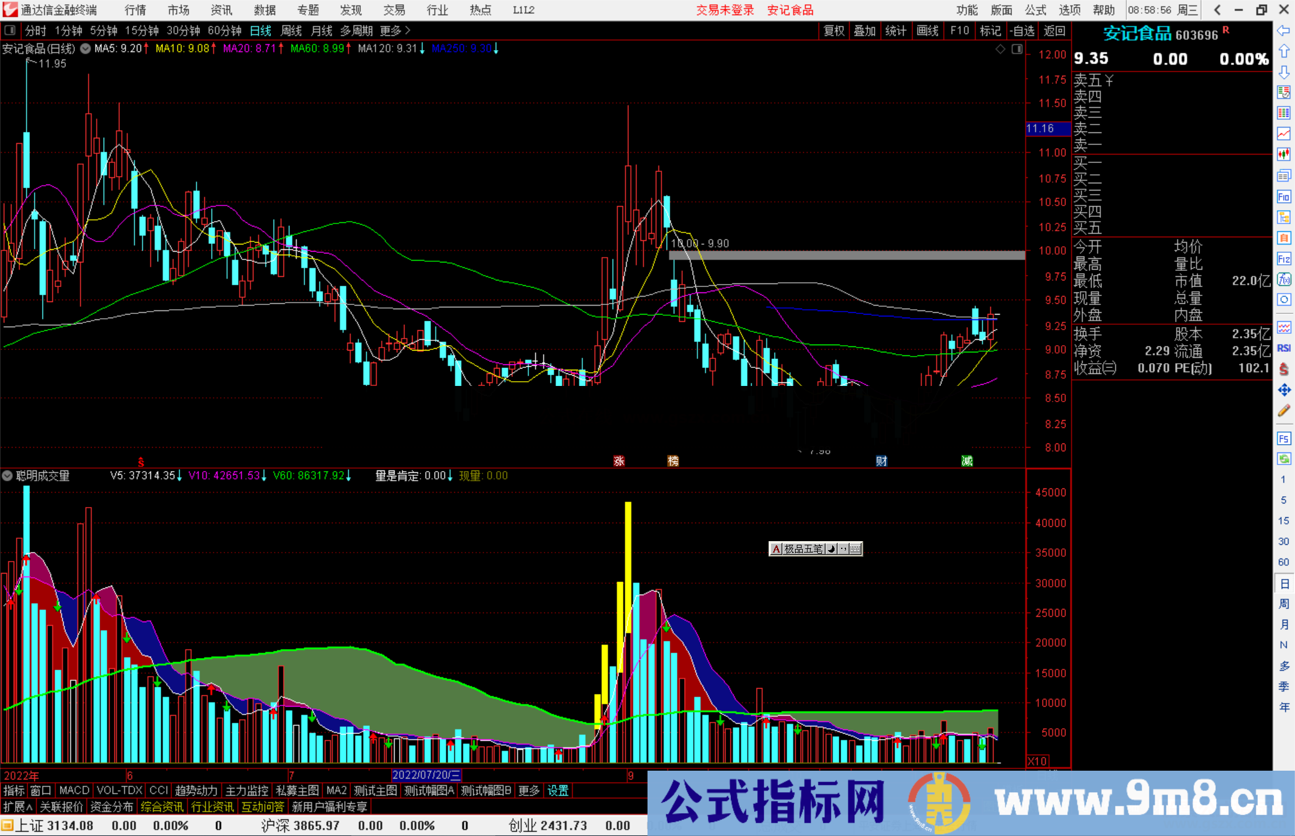Screen dimensions: 1295x836
Task: Open the F10 info sidebar icon
Action: (x=1284, y=197)
